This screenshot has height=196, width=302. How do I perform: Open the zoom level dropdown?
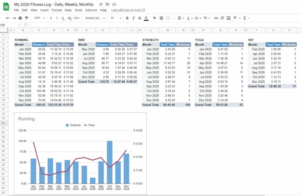[39, 18]
